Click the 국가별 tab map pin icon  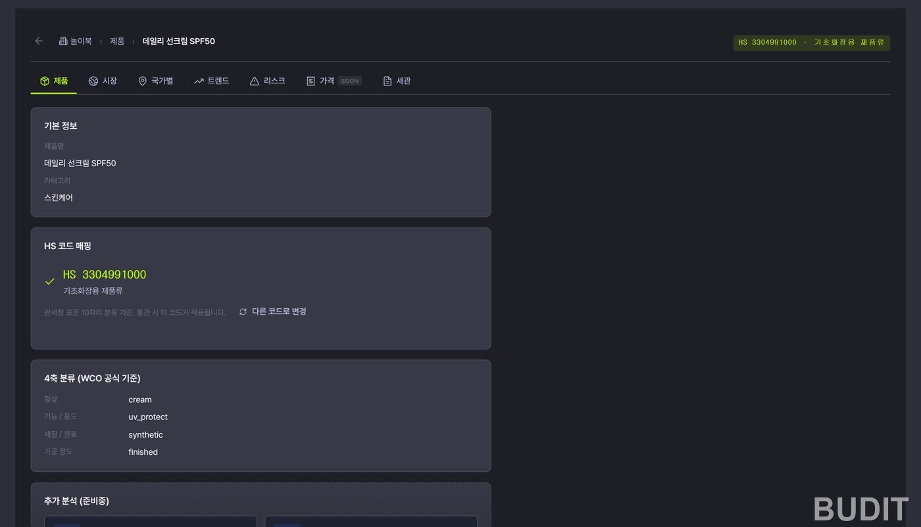pos(142,81)
